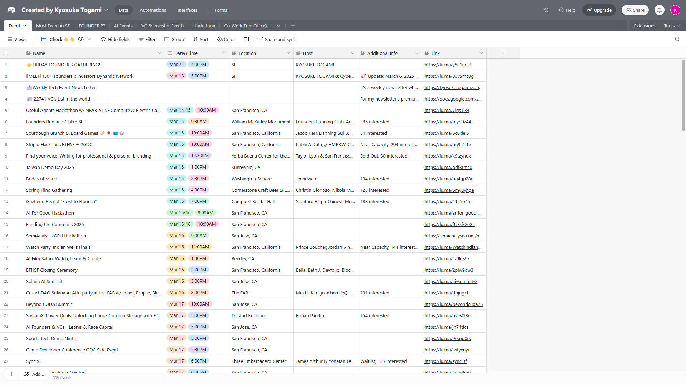Image resolution: width=686 pixels, height=385 pixels.
Task: Open the Views sidebar
Action: pos(17,39)
